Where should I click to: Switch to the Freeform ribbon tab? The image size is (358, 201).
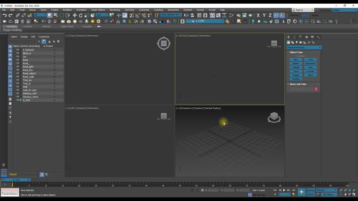[x=27, y=27]
